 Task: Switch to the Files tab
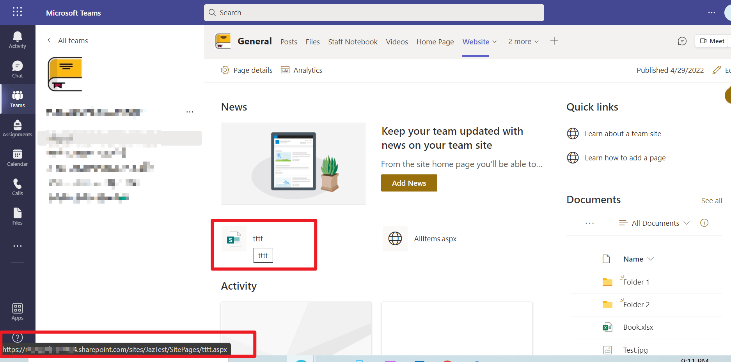(312, 42)
